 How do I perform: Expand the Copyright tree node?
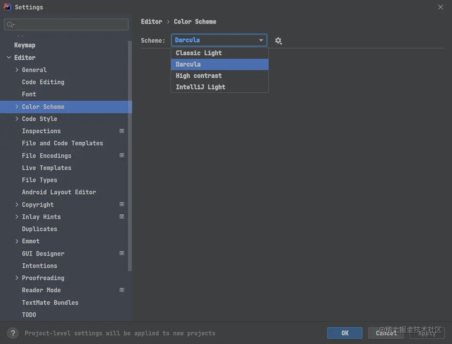coord(17,205)
